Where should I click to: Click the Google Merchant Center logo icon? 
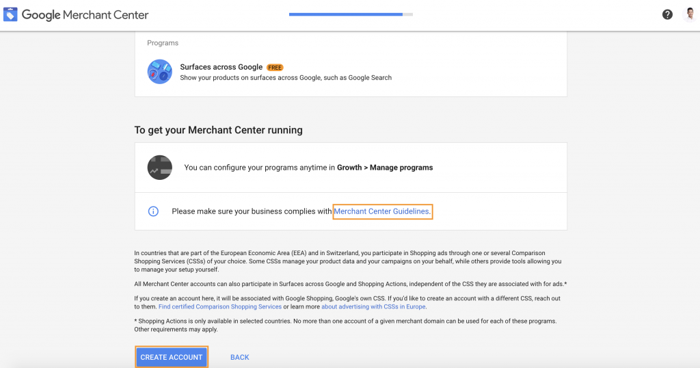tap(10, 14)
